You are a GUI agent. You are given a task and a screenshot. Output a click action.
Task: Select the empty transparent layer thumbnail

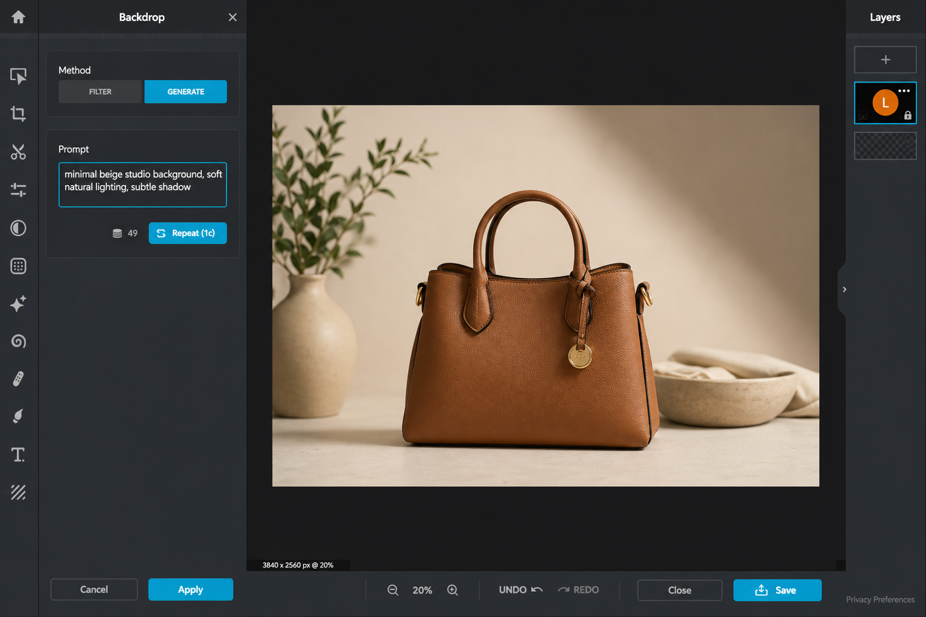(x=885, y=146)
